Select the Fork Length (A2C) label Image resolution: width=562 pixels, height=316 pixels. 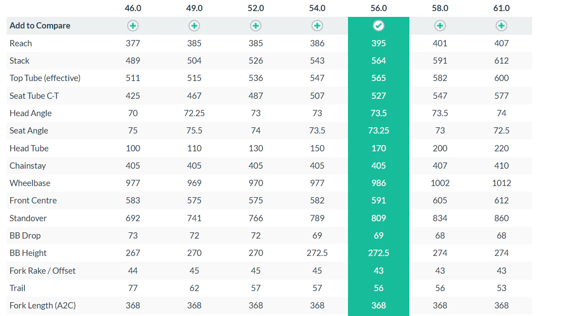[43, 305]
